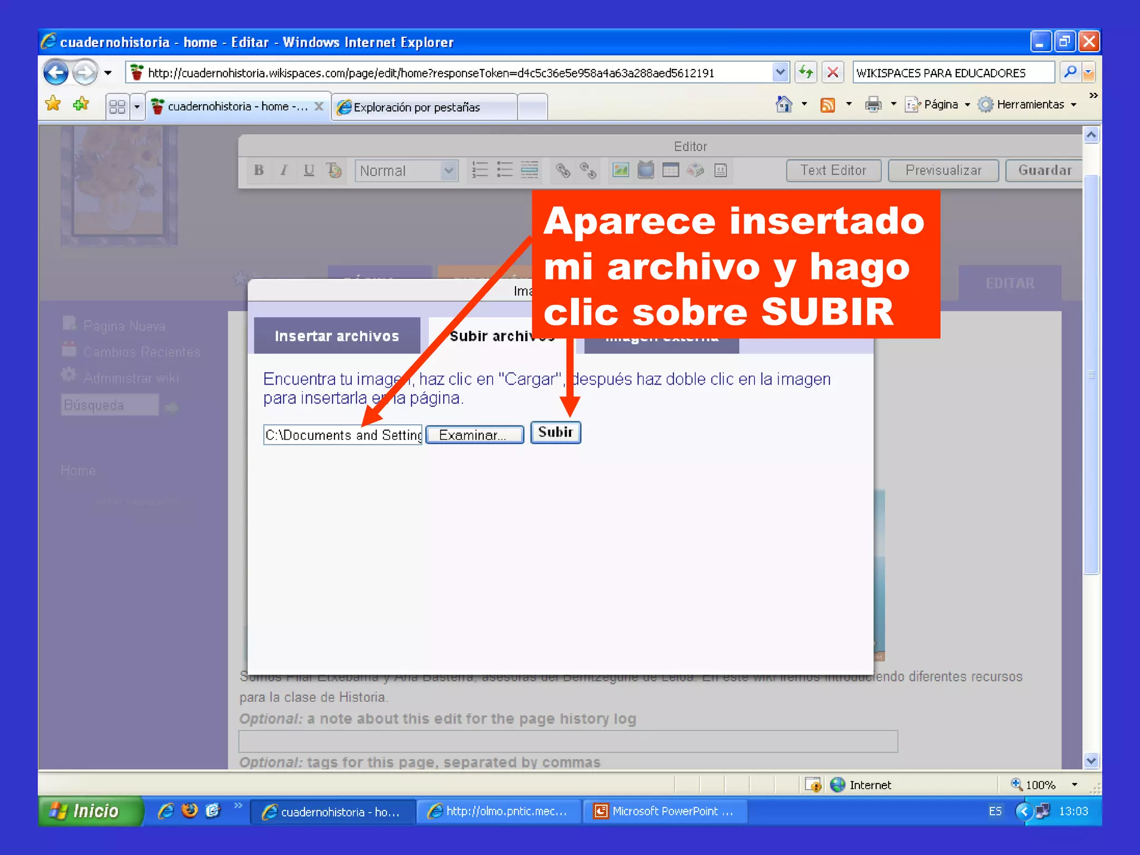Click the Print icon
Viewport: 1140px width, 855px height.
tap(873, 104)
